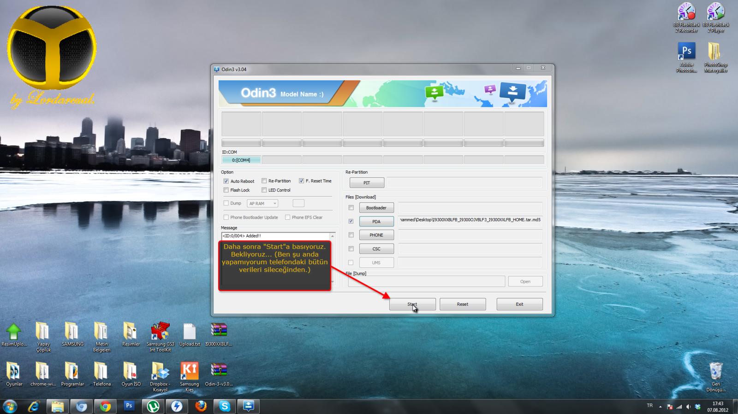The height and width of the screenshot is (414, 738).
Task: Open Internet Explorer from taskbar
Action: point(34,406)
